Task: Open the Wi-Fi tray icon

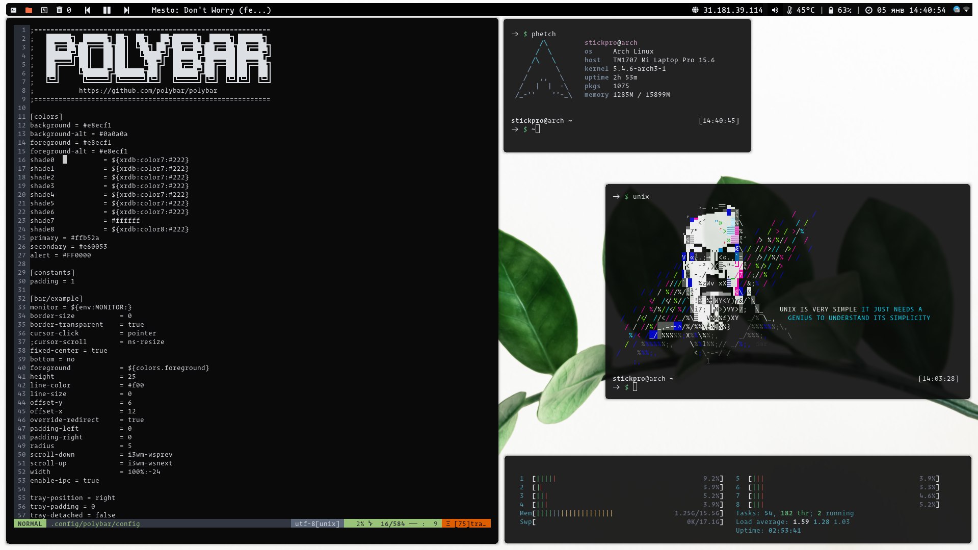Action: (966, 9)
